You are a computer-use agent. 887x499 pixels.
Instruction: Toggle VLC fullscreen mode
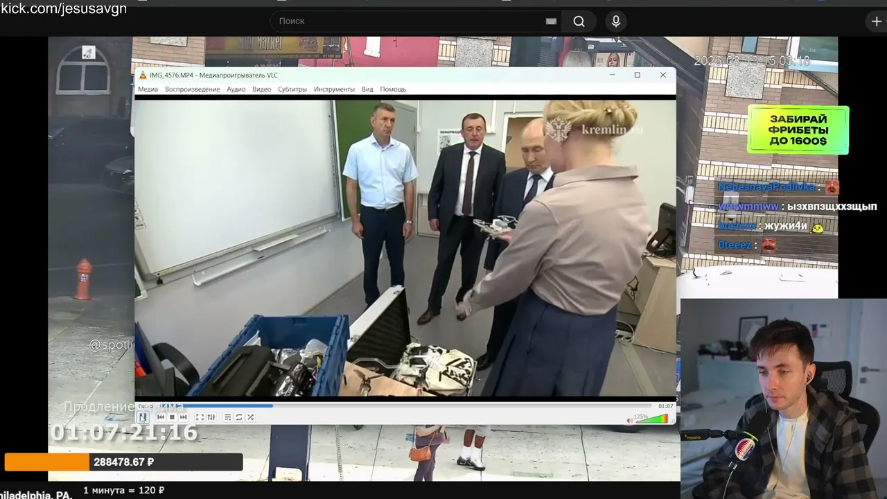tap(200, 417)
